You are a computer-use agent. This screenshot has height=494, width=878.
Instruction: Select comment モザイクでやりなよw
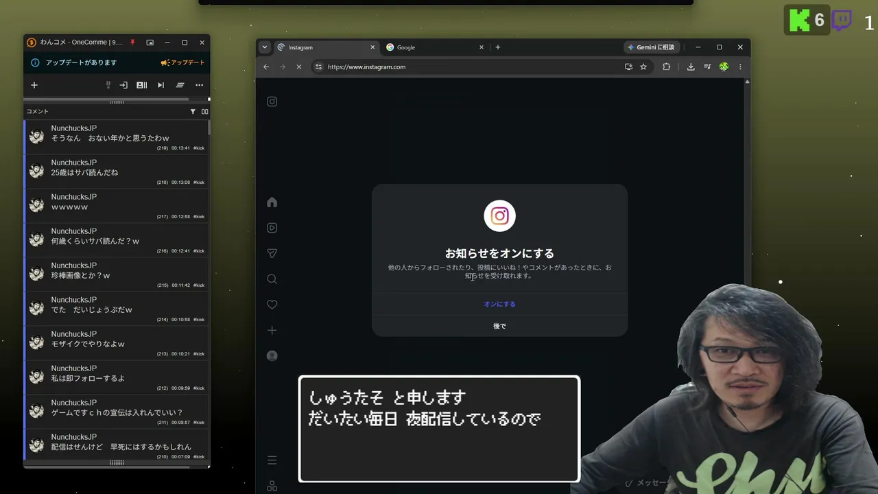[117, 344]
